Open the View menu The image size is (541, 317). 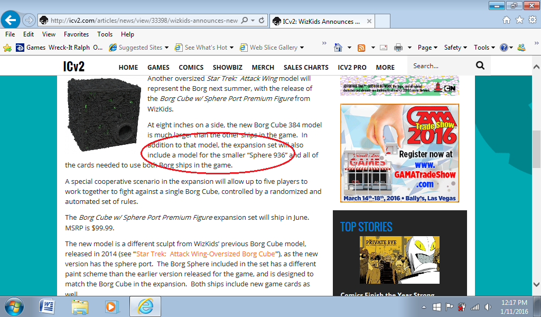click(49, 34)
